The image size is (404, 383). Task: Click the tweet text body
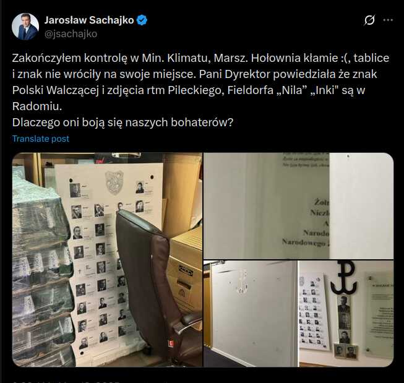200,90
